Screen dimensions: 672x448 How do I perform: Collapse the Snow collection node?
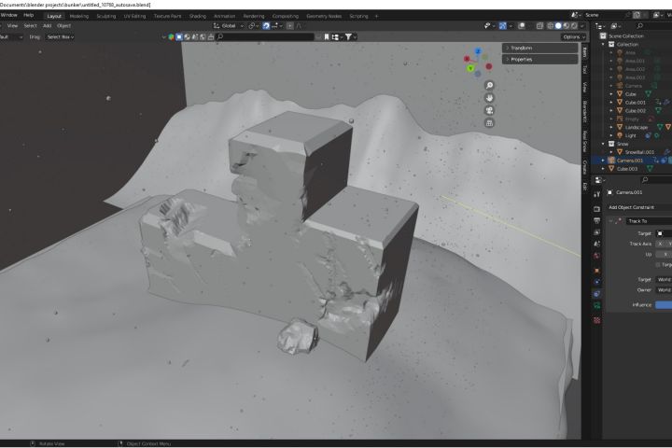tap(604, 144)
